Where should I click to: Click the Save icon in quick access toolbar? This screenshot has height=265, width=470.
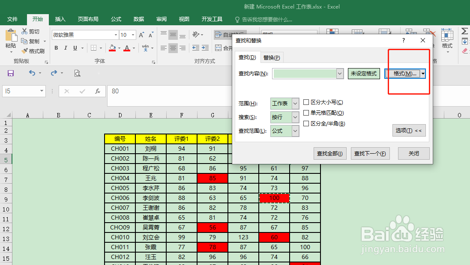10,73
